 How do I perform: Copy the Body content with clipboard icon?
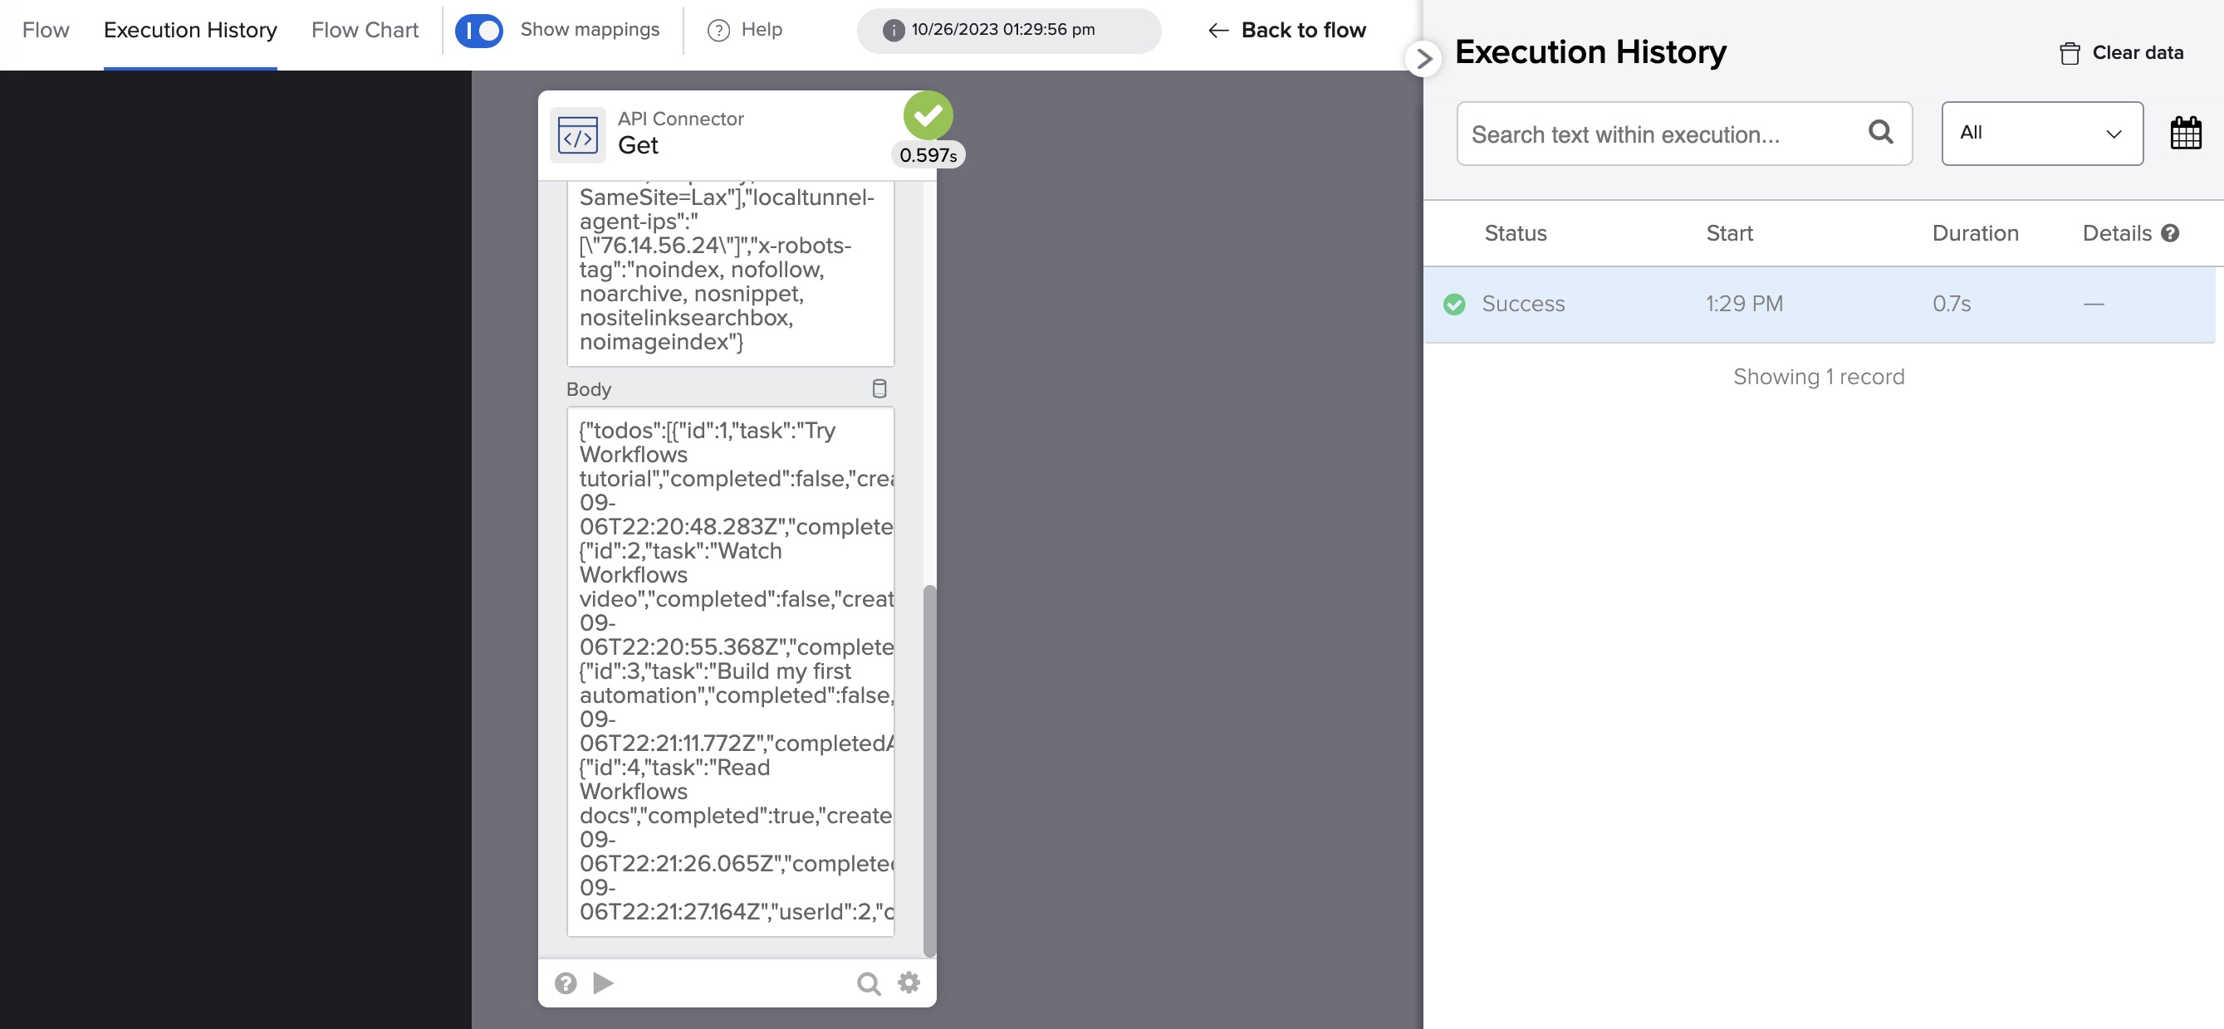(879, 389)
